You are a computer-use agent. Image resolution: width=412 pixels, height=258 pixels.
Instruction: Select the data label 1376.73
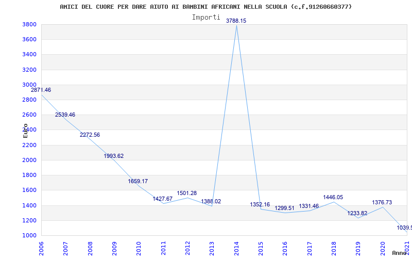382,202
